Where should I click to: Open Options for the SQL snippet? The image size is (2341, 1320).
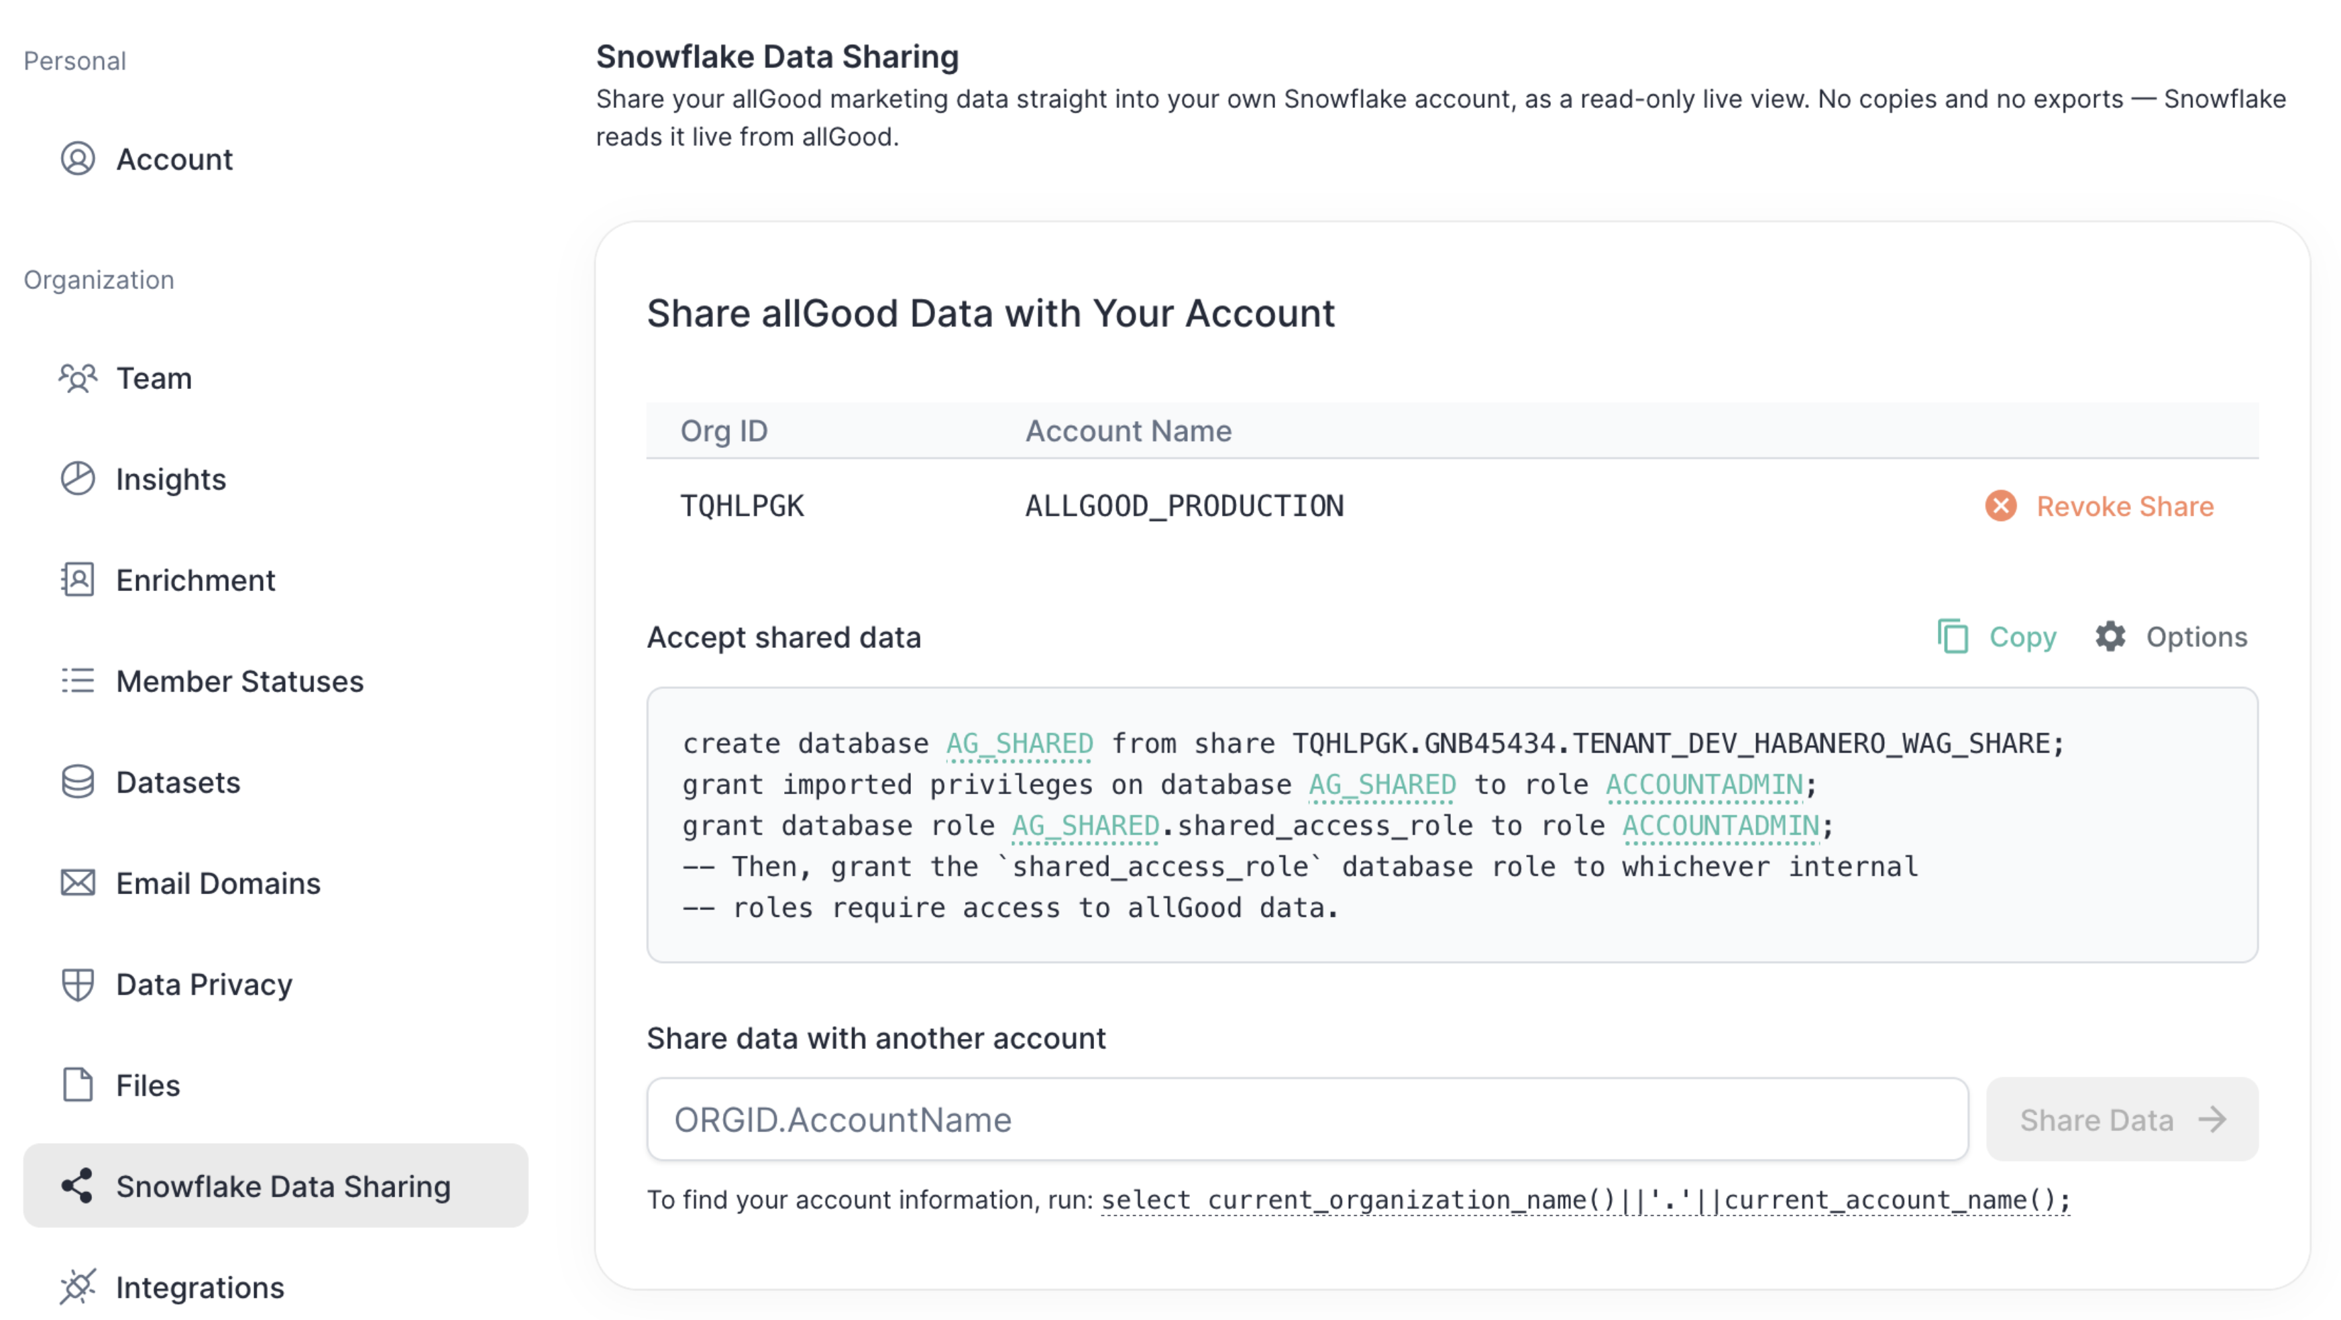tap(2171, 637)
